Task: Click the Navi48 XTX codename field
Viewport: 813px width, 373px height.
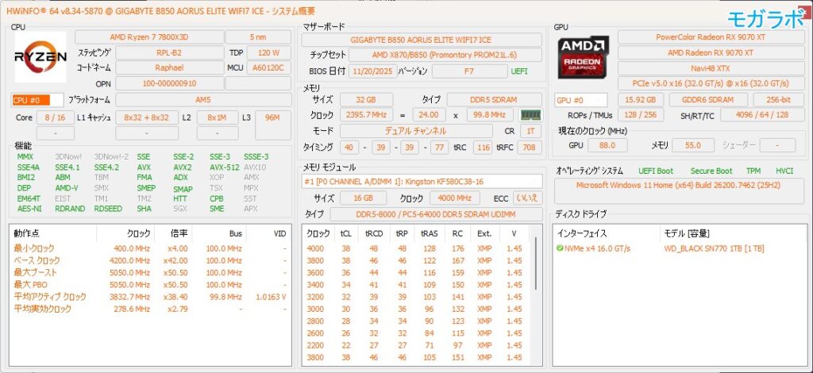Action: [x=711, y=68]
